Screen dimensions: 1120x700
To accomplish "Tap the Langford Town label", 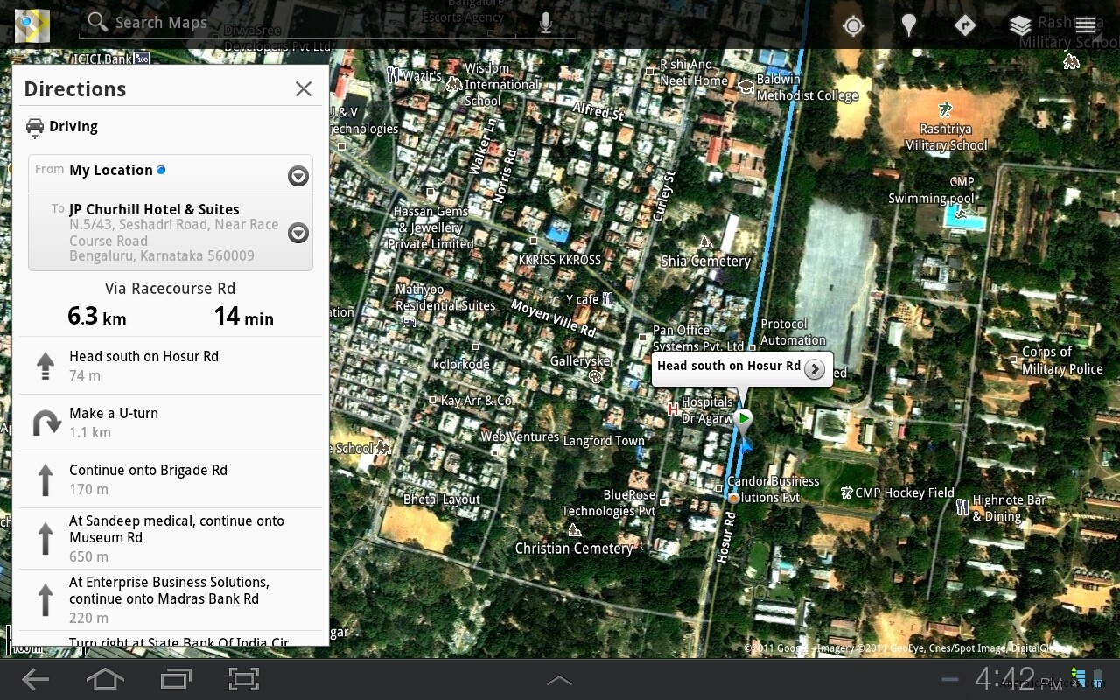I will pyautogui.click(x=604, y=441).
